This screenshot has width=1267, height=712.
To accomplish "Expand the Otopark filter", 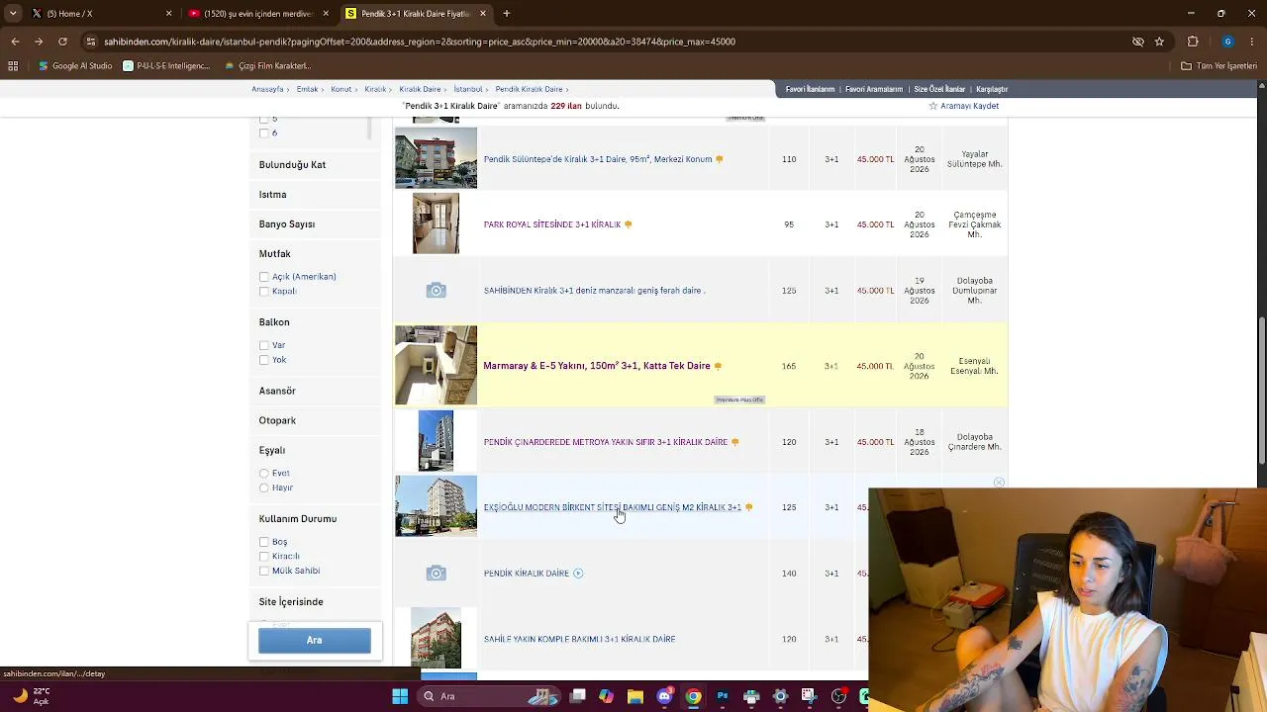I will (277, 420).
